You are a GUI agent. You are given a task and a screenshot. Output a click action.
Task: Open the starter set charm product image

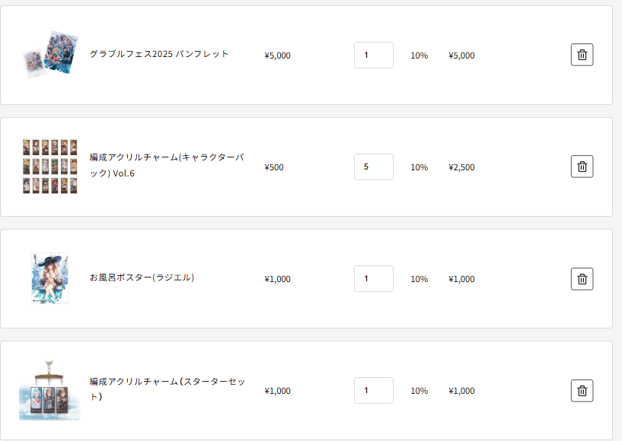click(49, 391)
